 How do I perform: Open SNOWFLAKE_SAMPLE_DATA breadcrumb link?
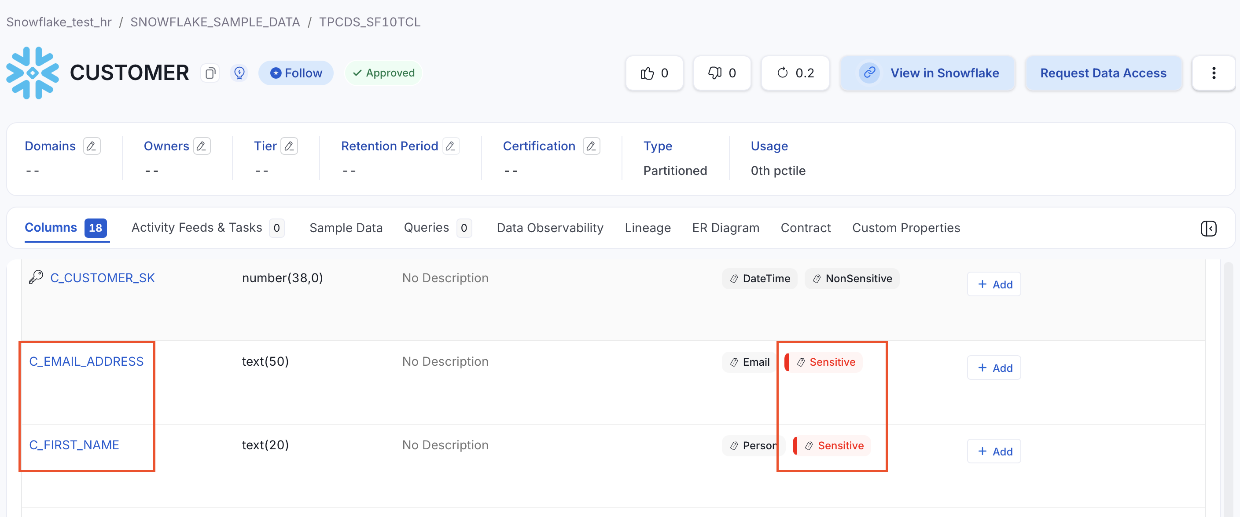coord(215,22)
